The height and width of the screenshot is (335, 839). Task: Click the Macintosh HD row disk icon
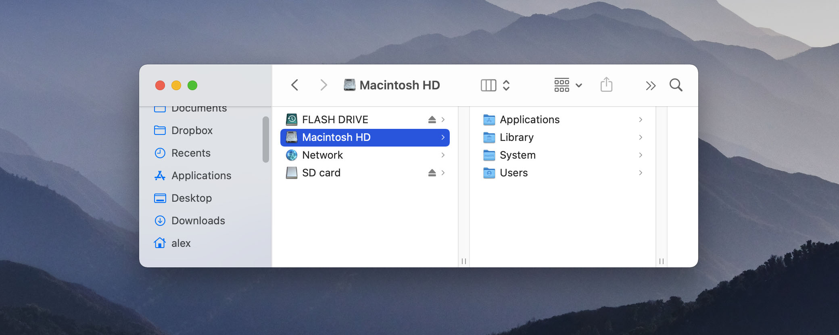coord(291,137)
